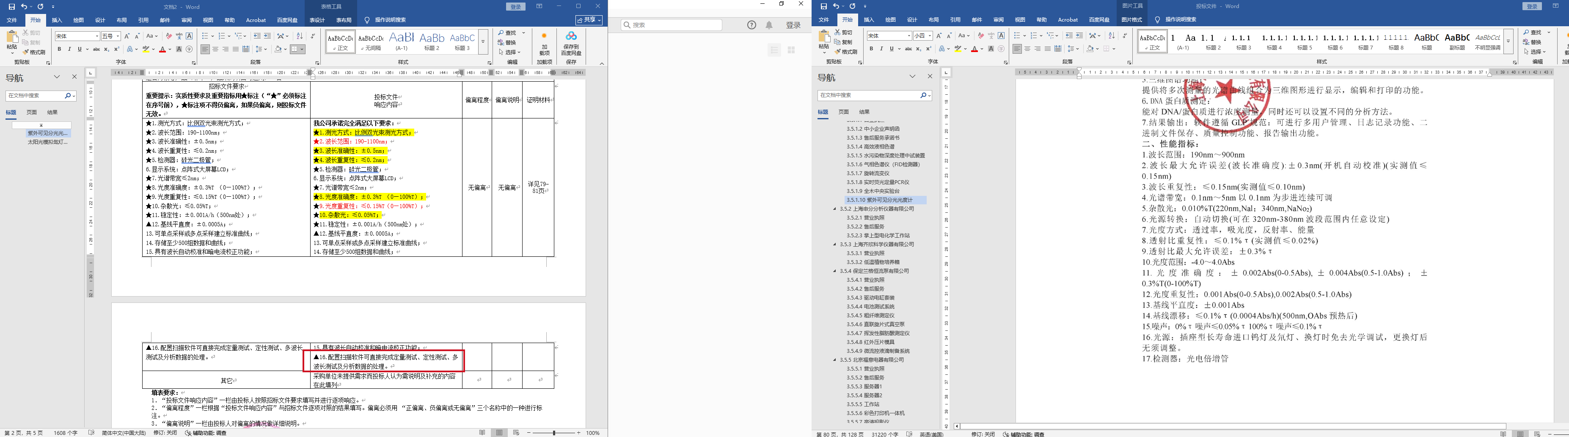This screenshot has width=1569, height=437.
Task: Open navigation pane options dropdown in left Word
Action: (57, 77)
